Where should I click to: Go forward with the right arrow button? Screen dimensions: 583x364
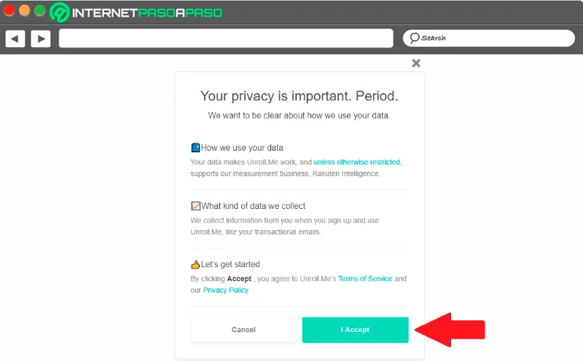[40, 39]
